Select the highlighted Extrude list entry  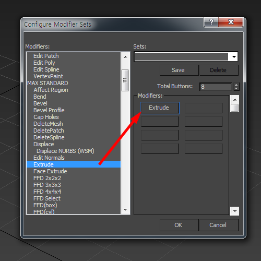click(x=74, y=164)
